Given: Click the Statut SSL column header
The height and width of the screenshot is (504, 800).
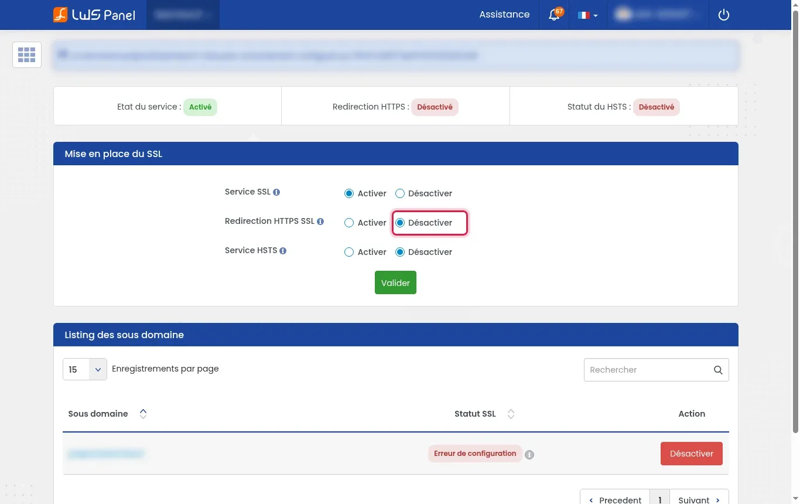Looking at the screenshot, I should tap(475, 414).
